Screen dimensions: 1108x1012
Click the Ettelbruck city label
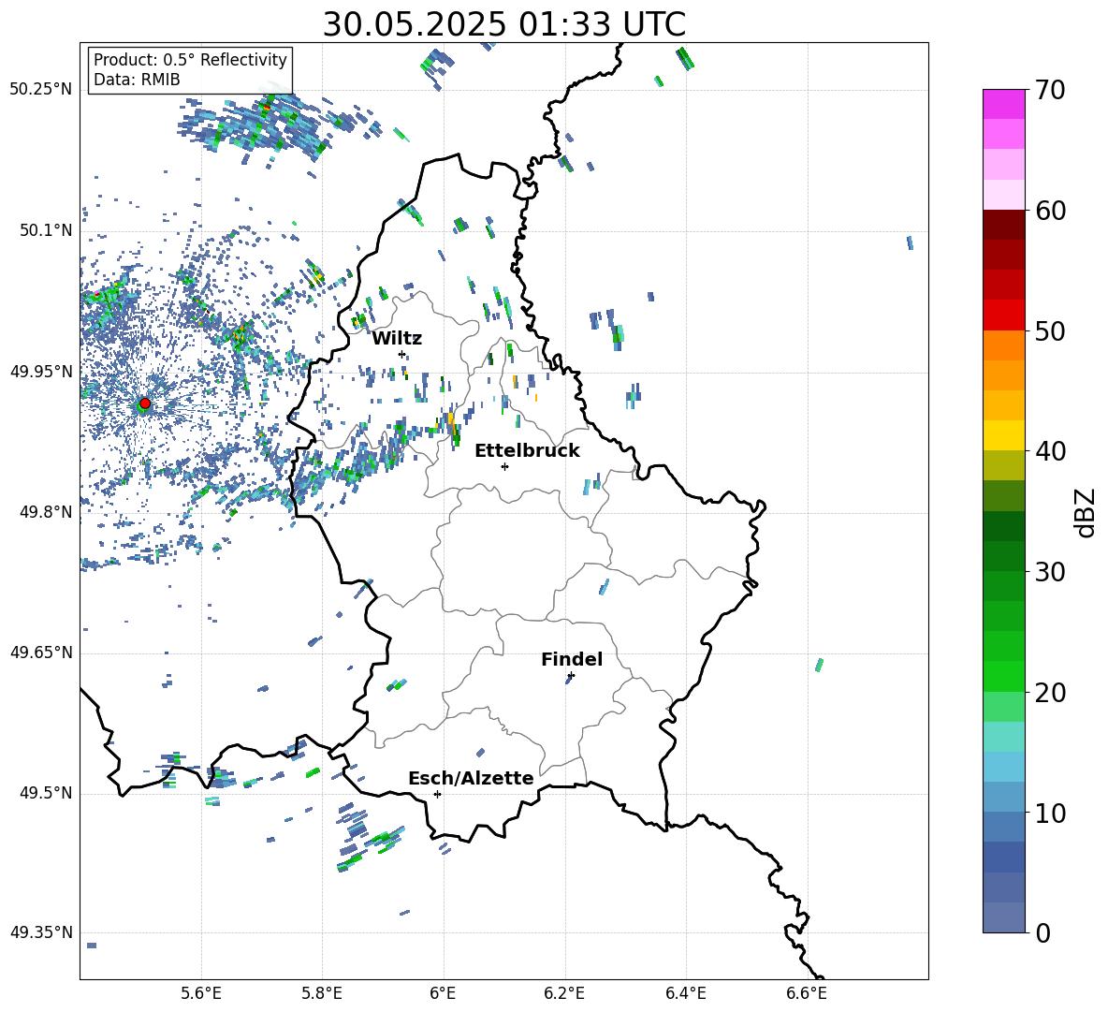pos(527,451)
